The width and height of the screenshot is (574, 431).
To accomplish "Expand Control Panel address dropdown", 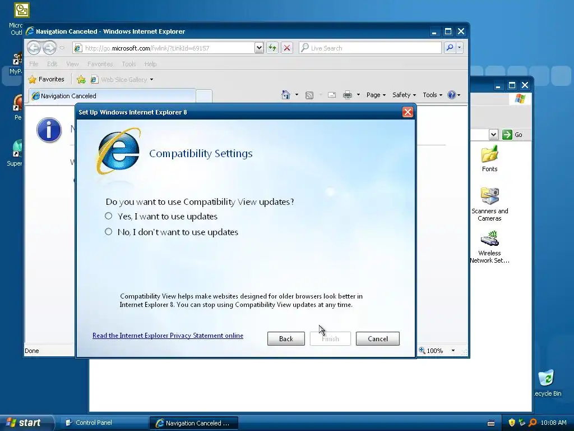I will click(493, 135).
